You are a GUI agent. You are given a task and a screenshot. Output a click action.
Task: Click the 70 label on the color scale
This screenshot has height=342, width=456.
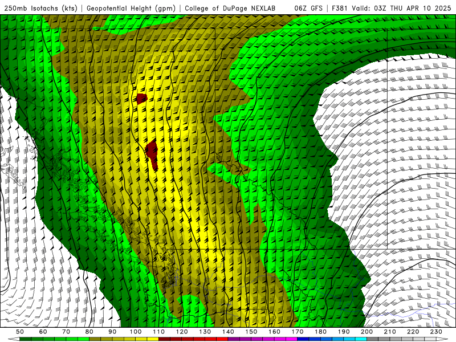click(x=66, y=332)
